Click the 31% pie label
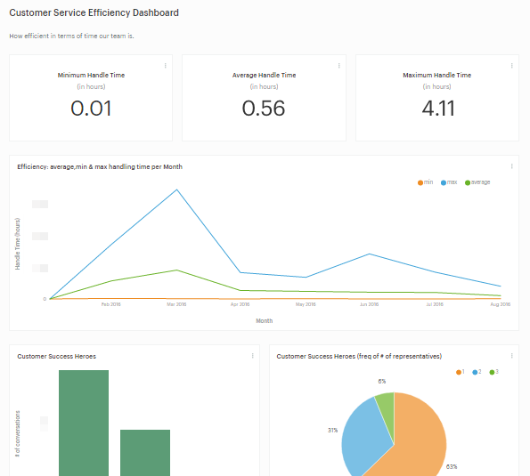This screenshot has width=530, height=476. tap(332, 431)
